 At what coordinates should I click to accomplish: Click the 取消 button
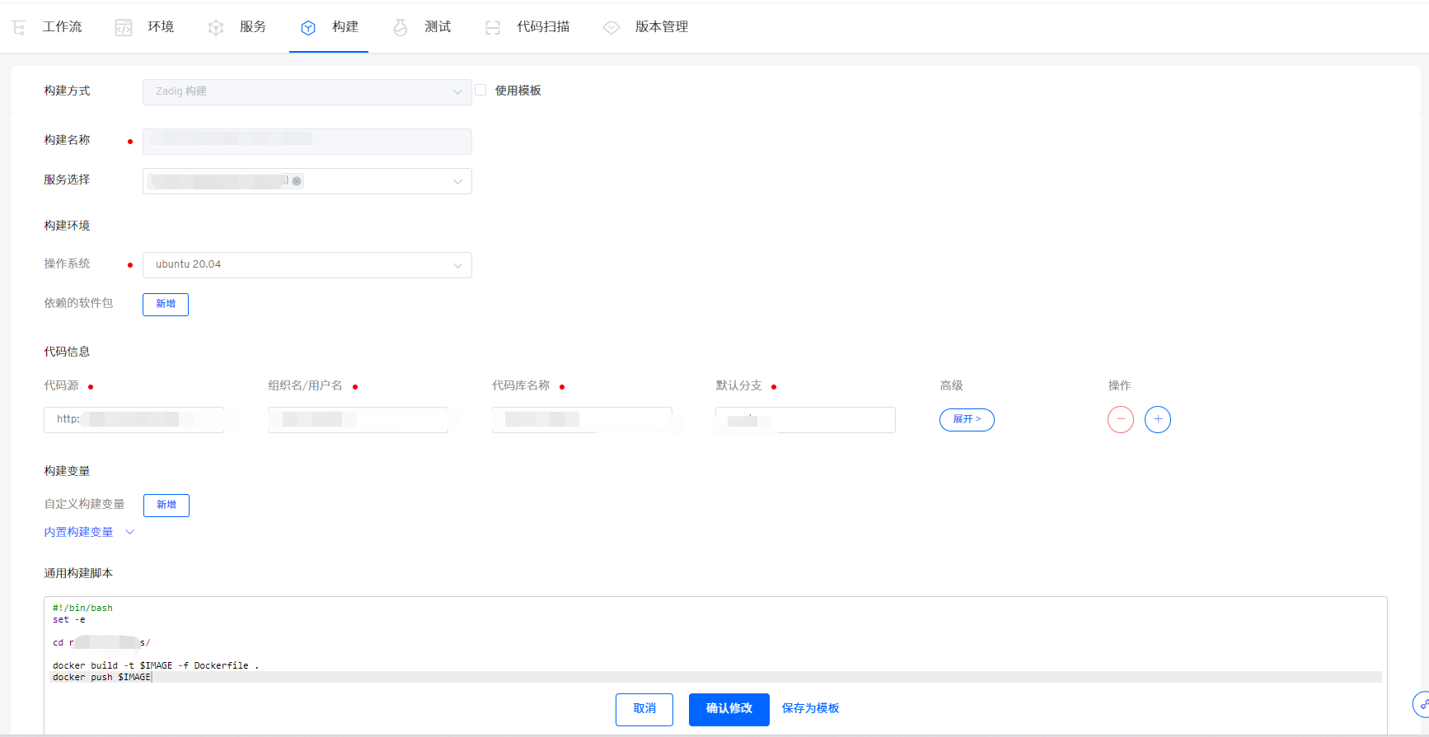click(x=644, y=709)
